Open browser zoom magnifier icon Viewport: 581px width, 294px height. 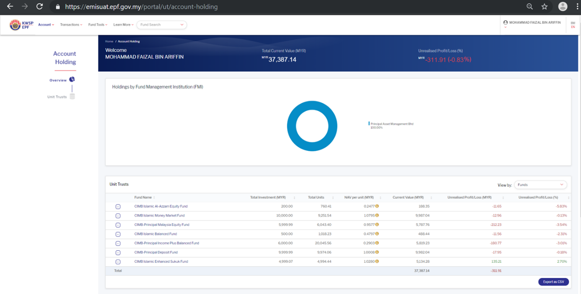[530, 7]
